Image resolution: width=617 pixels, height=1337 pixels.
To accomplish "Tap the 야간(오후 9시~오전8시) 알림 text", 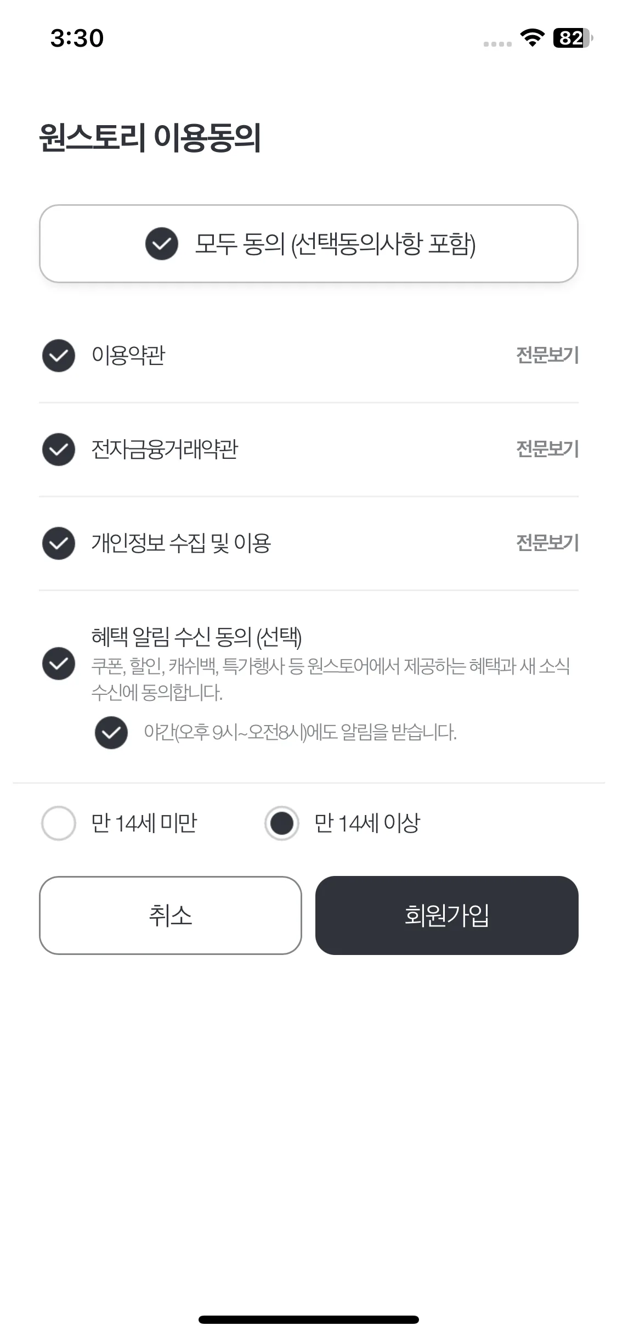I will [x=300, y=733].
